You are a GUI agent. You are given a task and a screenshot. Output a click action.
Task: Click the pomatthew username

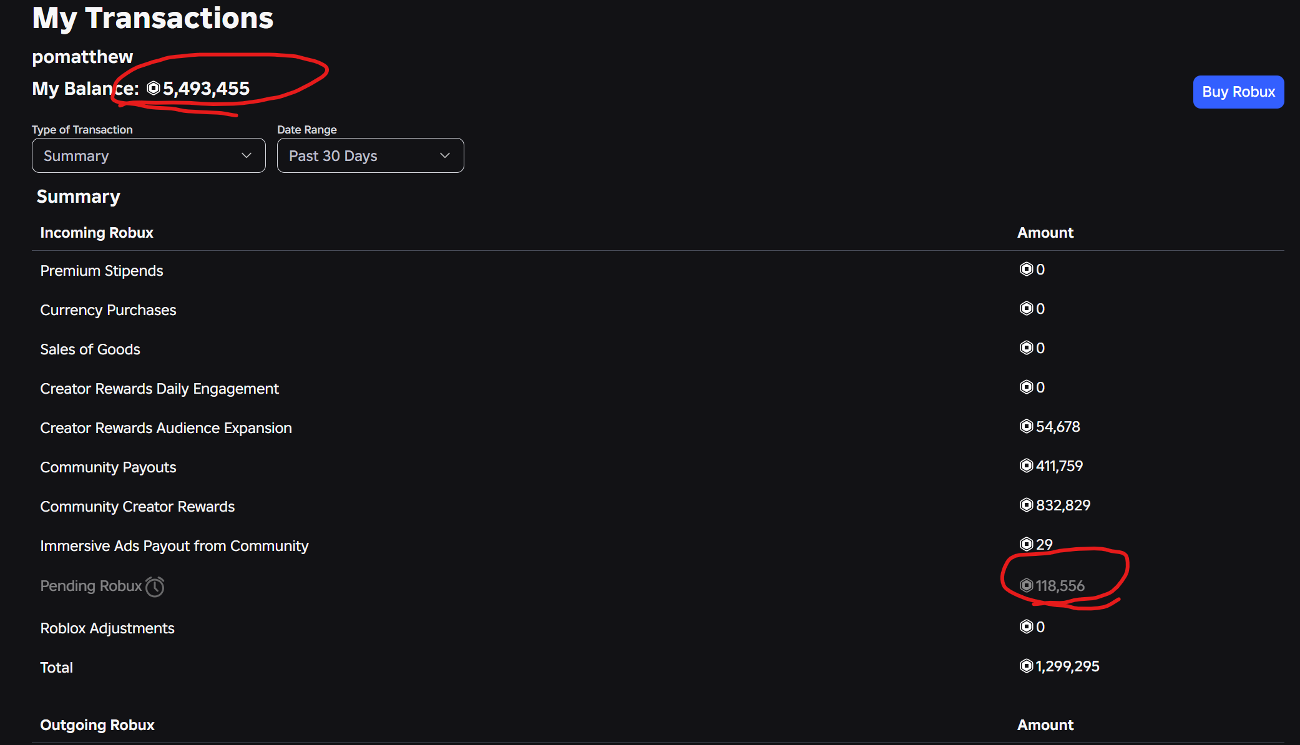(x=82, y=57)
